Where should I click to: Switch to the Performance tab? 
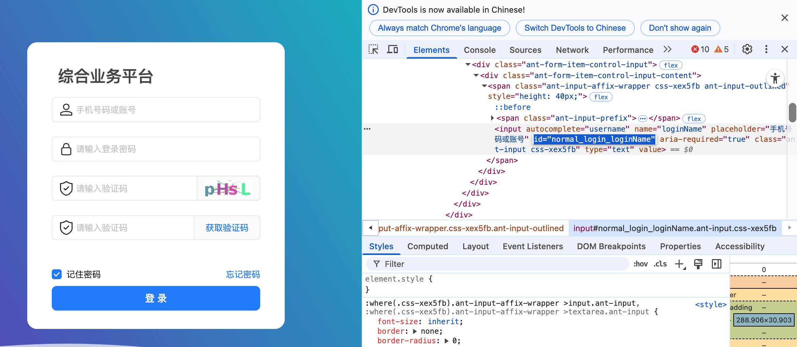628,50
